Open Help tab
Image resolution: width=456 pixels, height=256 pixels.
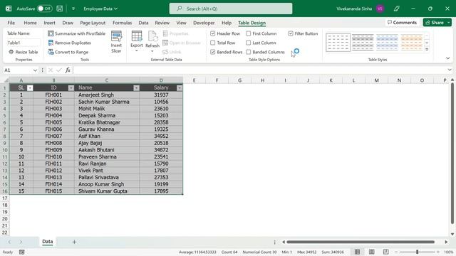pyautogui.click(x=227, y=23)
